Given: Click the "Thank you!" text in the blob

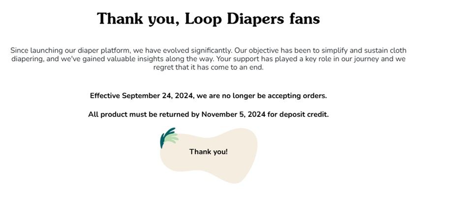Looking at the screenshot, I should click(x=209, y=152).
